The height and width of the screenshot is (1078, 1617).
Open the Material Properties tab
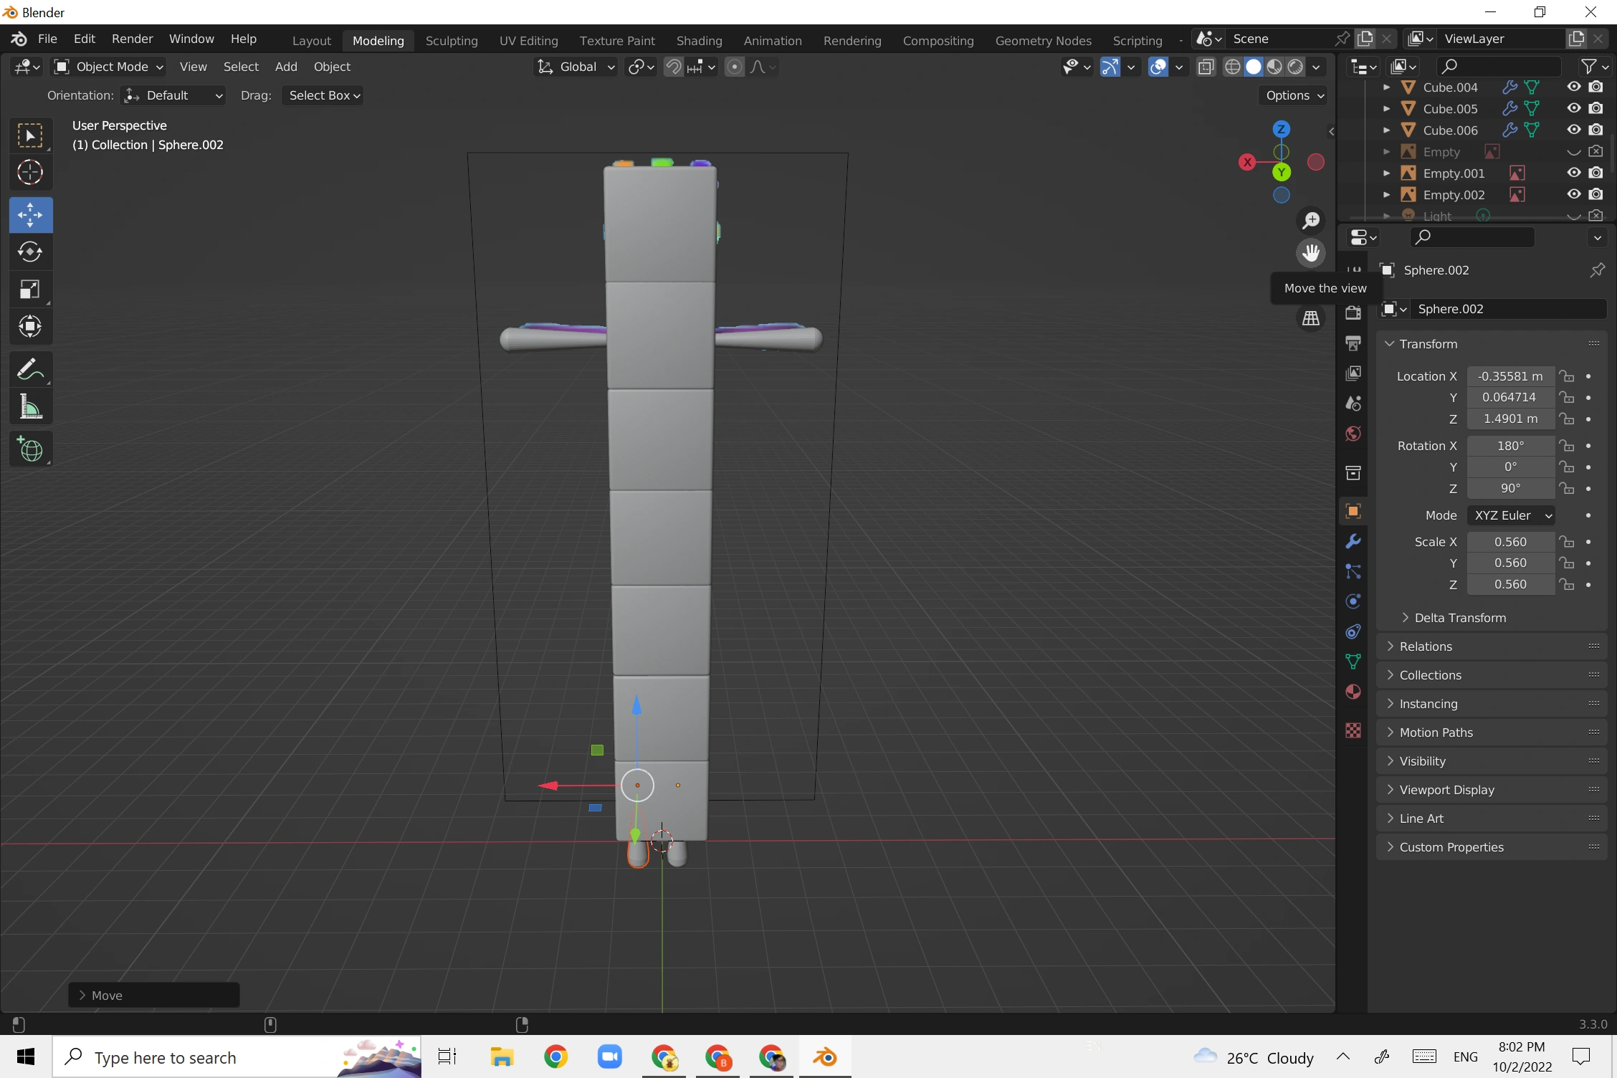[1353, 691]
